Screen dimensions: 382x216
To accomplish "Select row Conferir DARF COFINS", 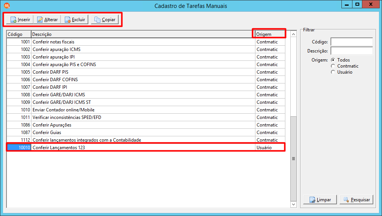I will pos(146,80).
